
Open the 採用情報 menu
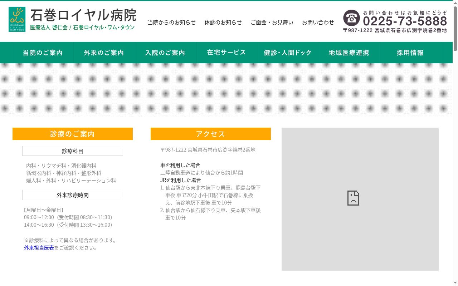[x=410, y=53]
